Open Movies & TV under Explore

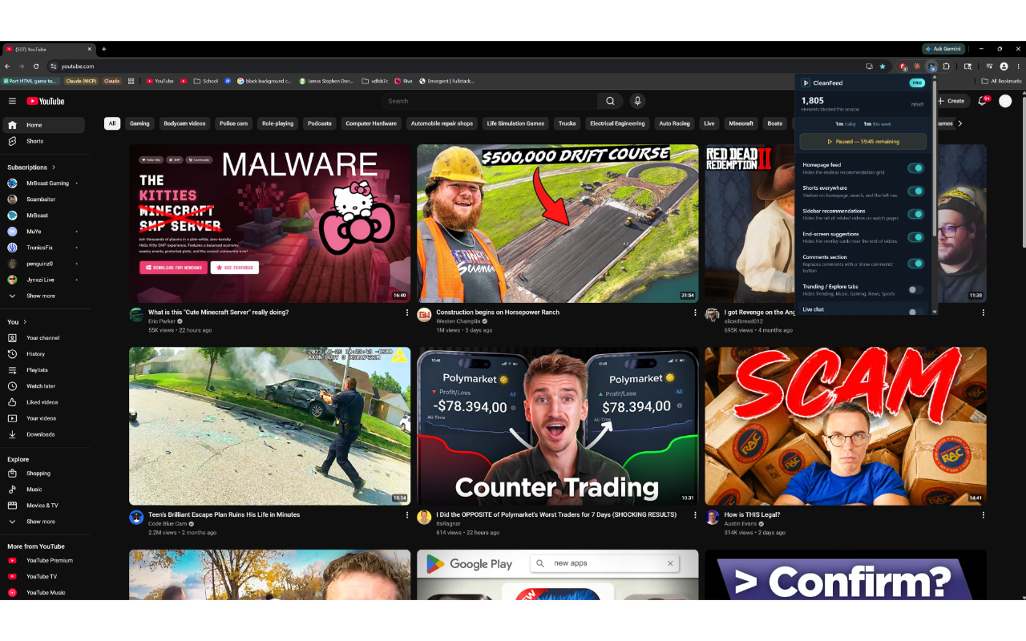tap(42, 506)
